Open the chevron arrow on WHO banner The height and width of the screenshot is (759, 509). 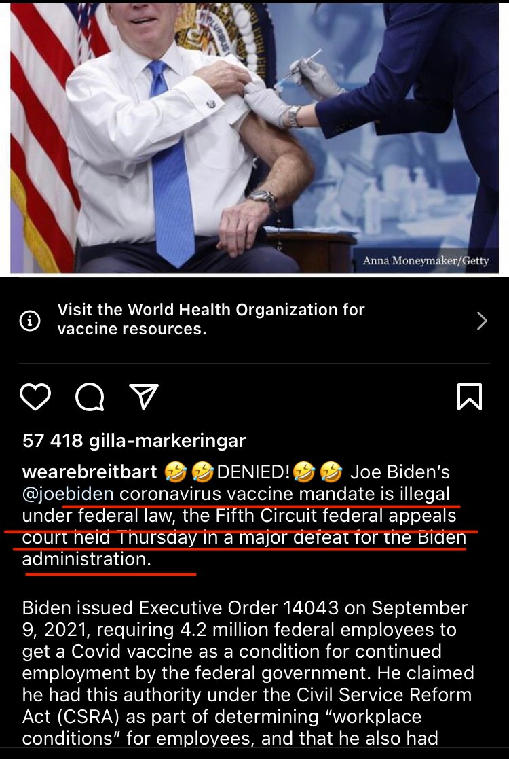coord(482,321)
